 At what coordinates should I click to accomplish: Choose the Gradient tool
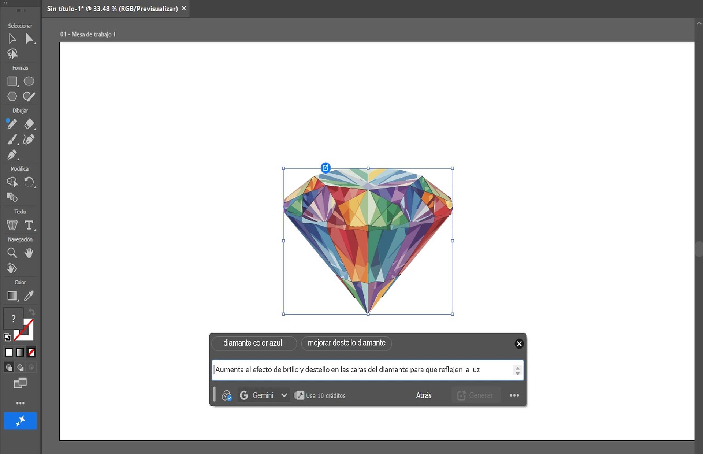coord(12,296)
